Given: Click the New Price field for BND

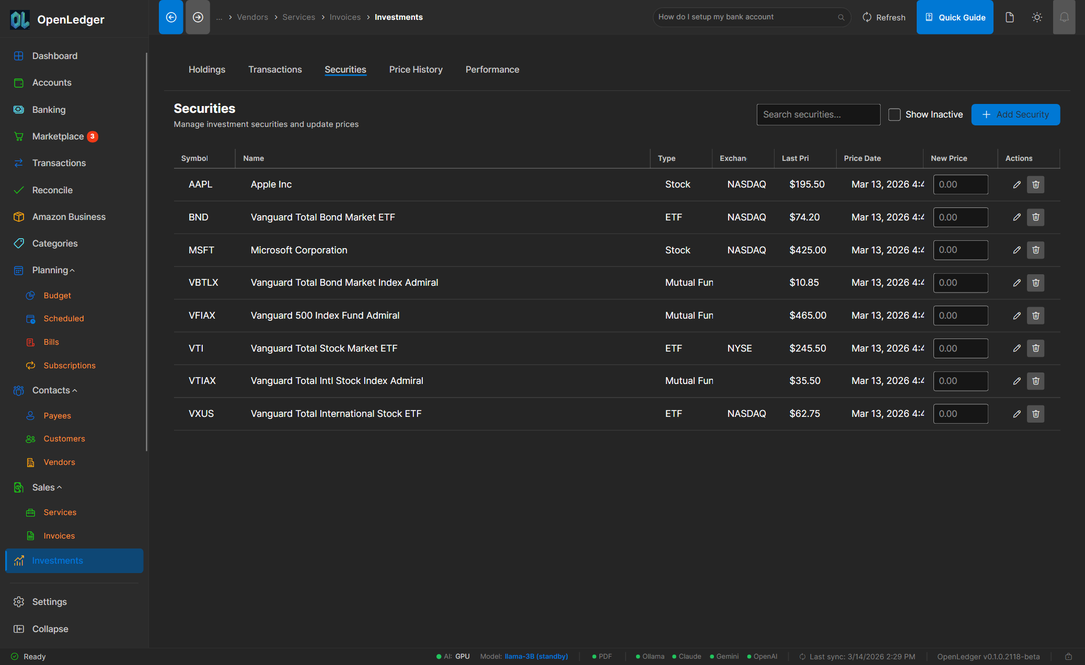Looking at the screenshot, I should [960, 217].
